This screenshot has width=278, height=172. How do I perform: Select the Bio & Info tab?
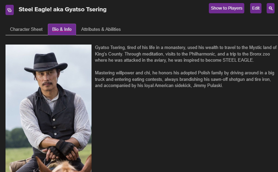pyautogui.click(x=62, y=29)
